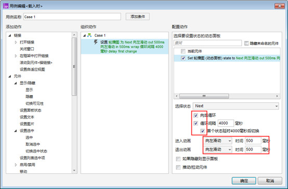Expand the 在框架中打开链接 group

tap(16, 56)
